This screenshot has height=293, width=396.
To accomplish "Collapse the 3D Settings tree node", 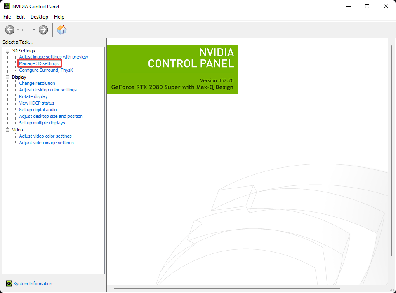I will (x=7, y=51).
